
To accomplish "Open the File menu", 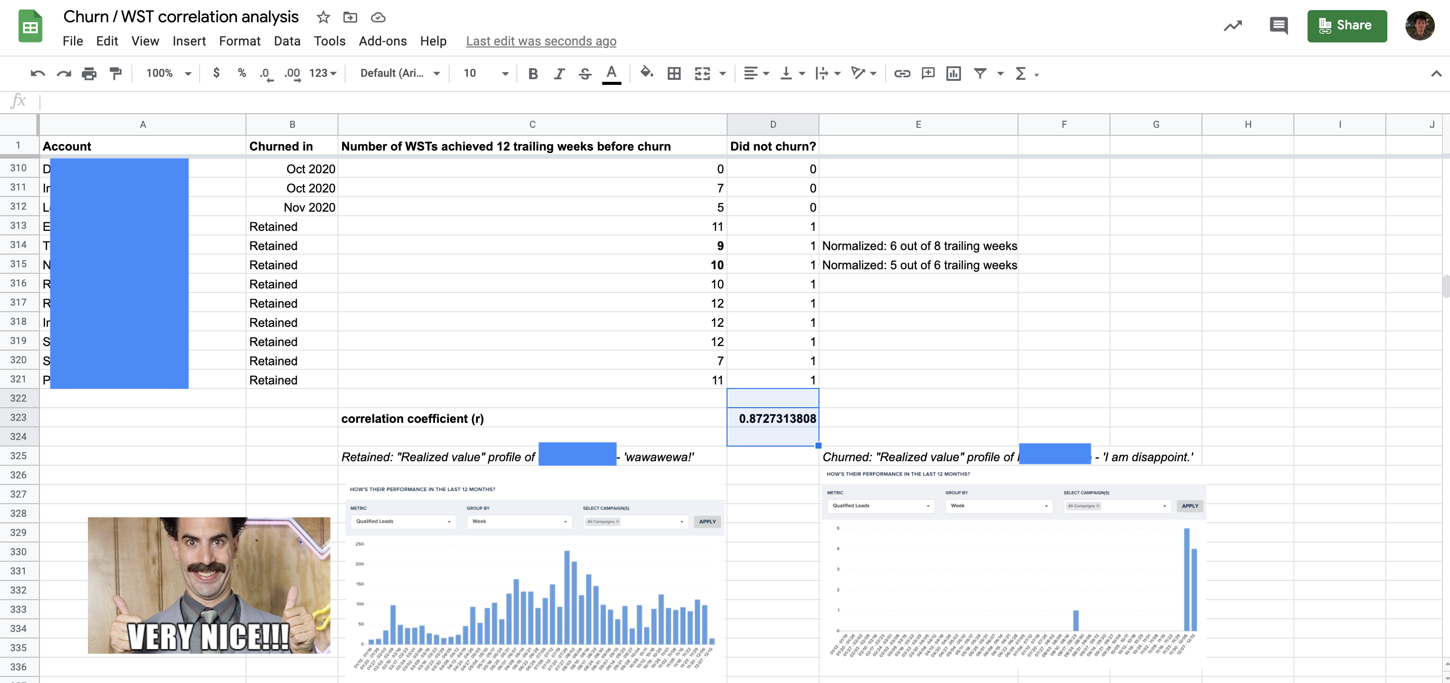I will (x=73, y=41).
